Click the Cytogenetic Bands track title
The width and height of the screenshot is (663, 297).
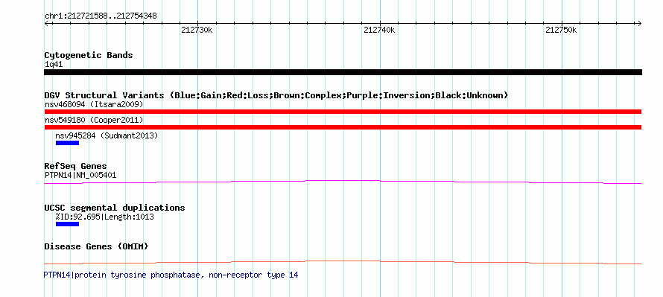[x=89, y=55]
